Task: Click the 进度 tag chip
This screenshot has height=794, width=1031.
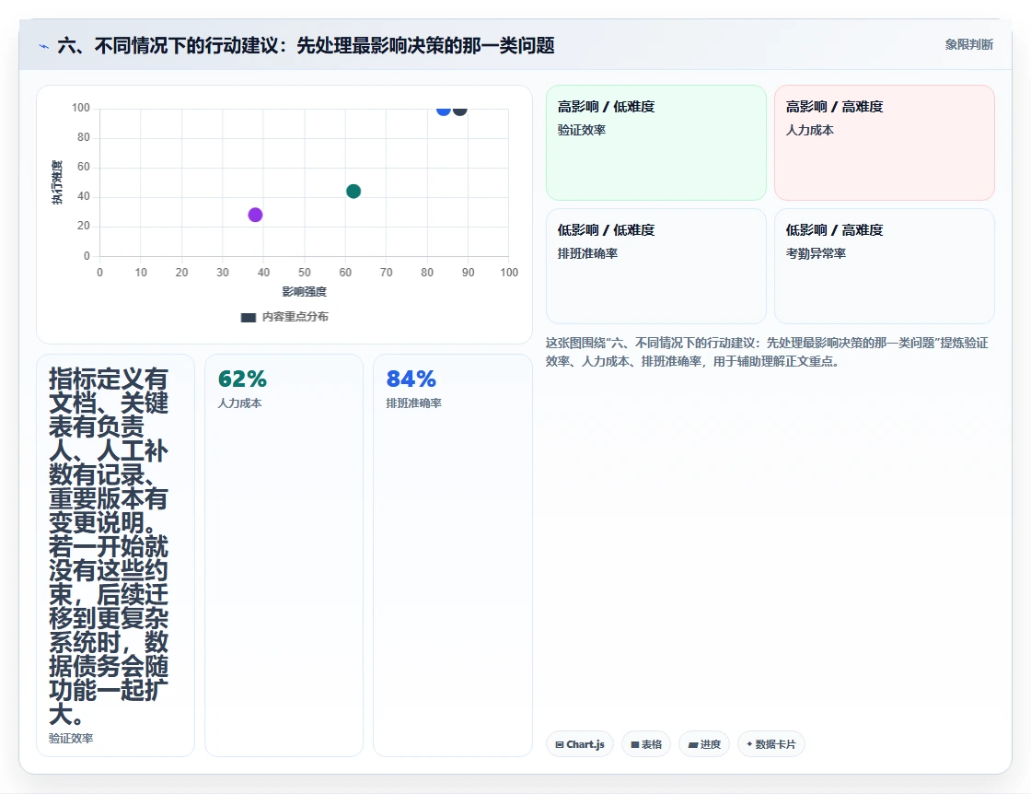Action: (x=704, y=744)
